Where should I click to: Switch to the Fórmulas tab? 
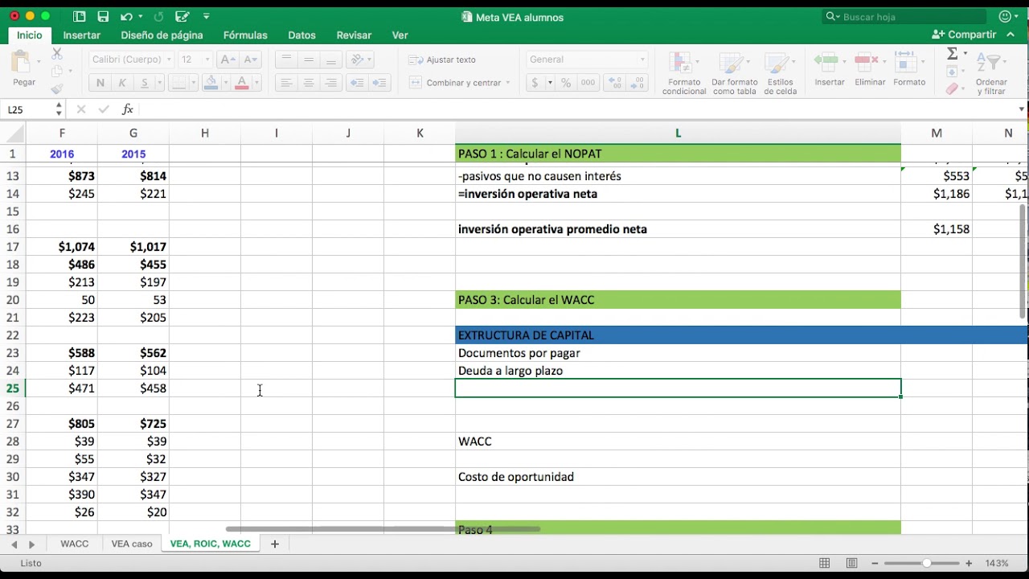tap(245, 35)
